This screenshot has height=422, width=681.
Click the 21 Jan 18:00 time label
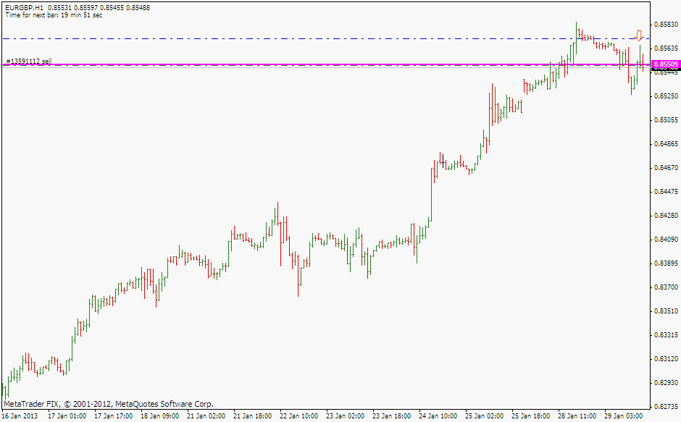coord(253,416)
